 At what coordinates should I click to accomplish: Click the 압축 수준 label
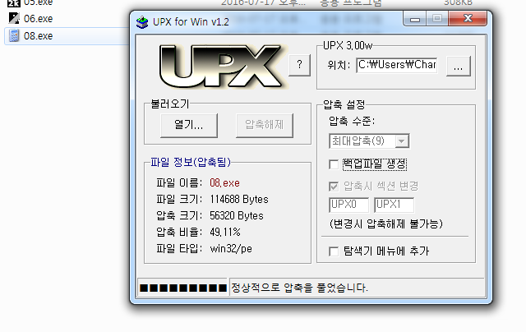(352, 121)
